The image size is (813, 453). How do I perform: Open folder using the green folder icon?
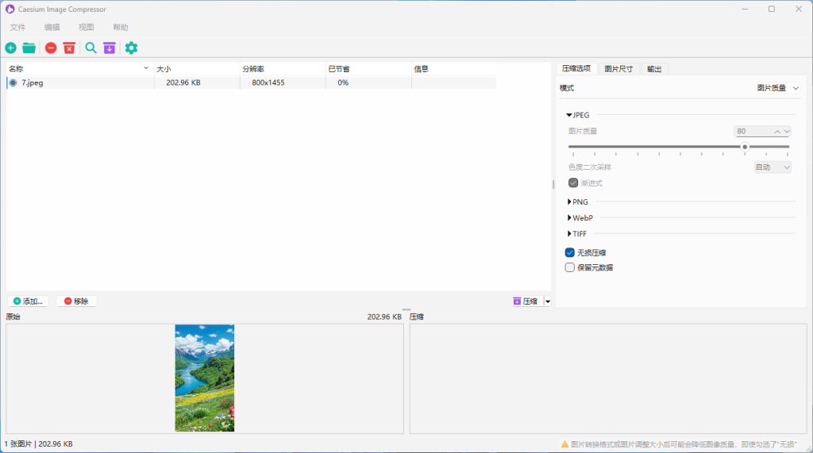[x=29, y=48]
